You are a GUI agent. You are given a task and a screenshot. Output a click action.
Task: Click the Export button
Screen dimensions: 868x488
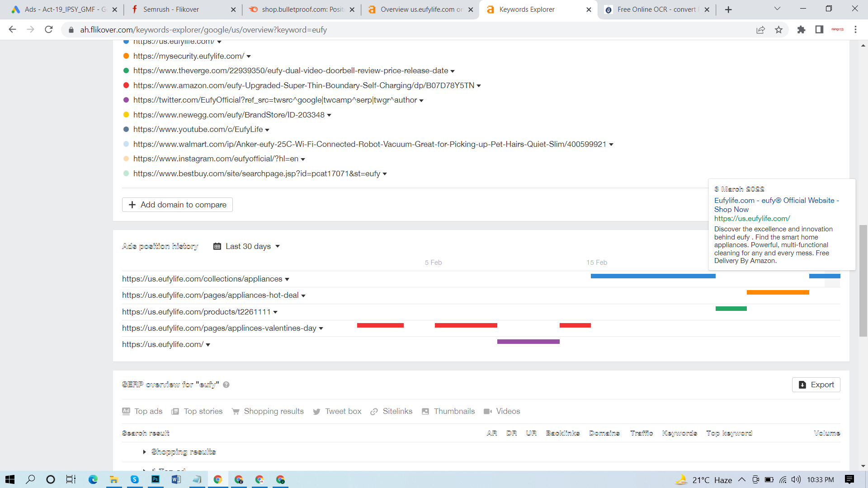coord(816,385)
